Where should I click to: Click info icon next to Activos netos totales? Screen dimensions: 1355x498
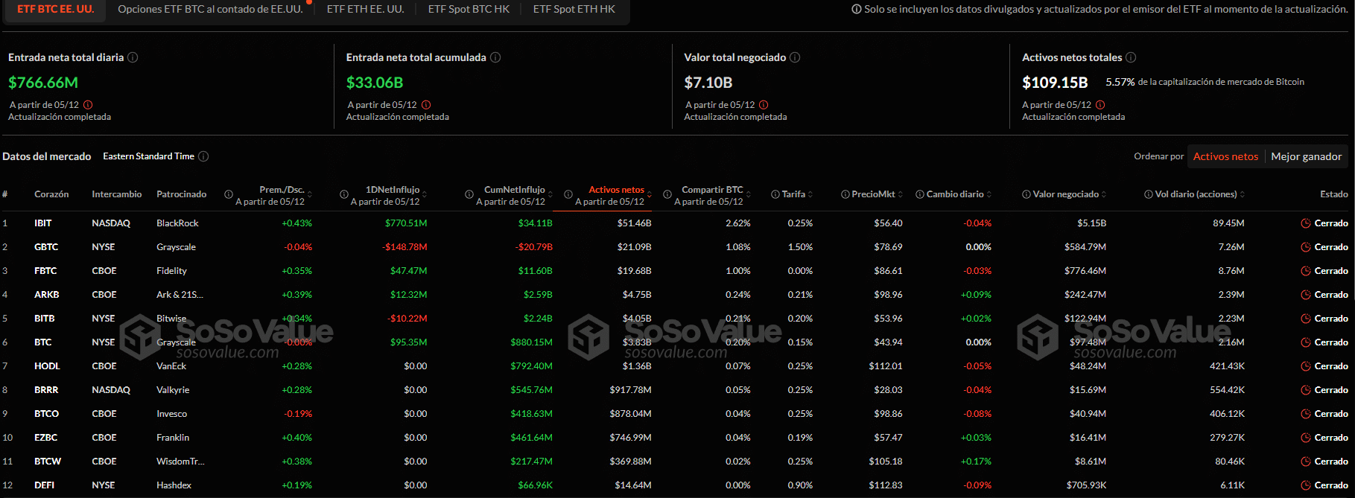(x=1131, y=57)
